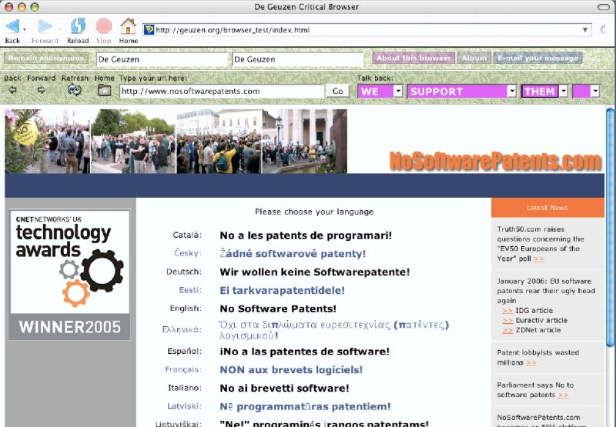Click the small left arrow Back icon in the page

point(12,90)
